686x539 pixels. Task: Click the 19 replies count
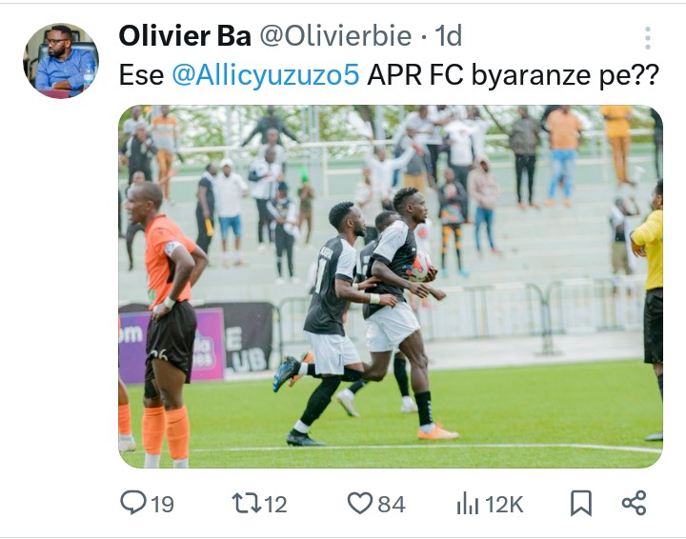pos(162,505)
